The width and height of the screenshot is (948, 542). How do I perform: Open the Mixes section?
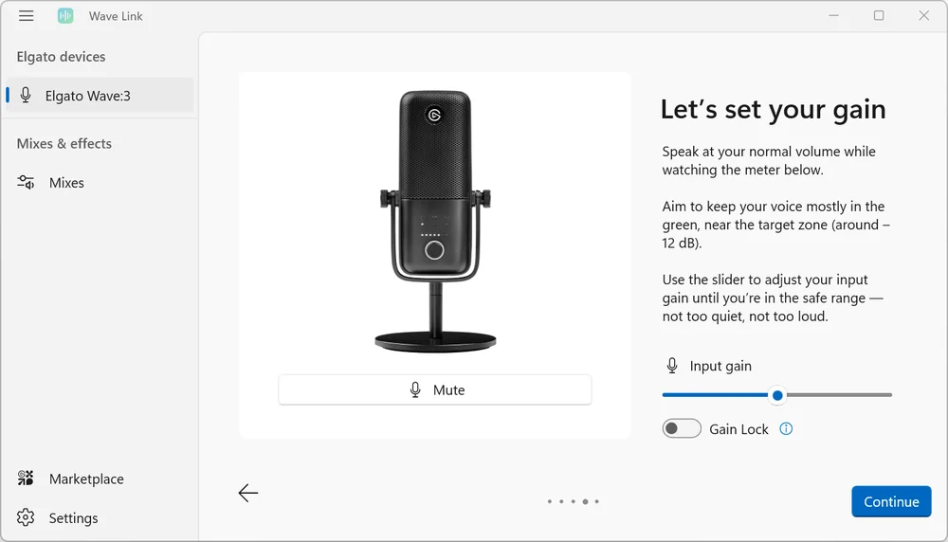(66, 183)
